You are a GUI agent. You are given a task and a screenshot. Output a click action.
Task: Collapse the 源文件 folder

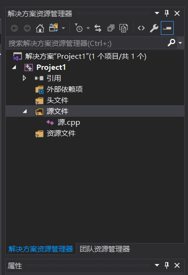(25, 111)
